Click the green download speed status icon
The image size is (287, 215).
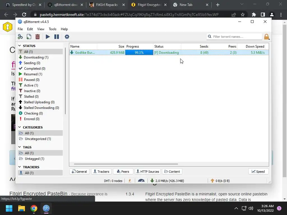152,181
